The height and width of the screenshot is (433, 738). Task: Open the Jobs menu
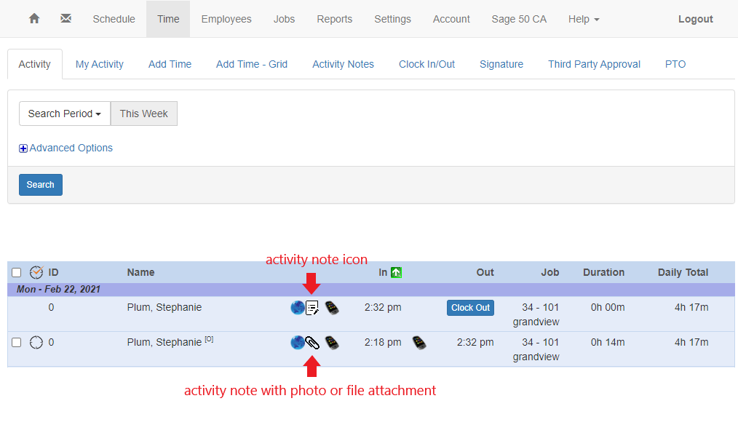click(x=285, y=19)
